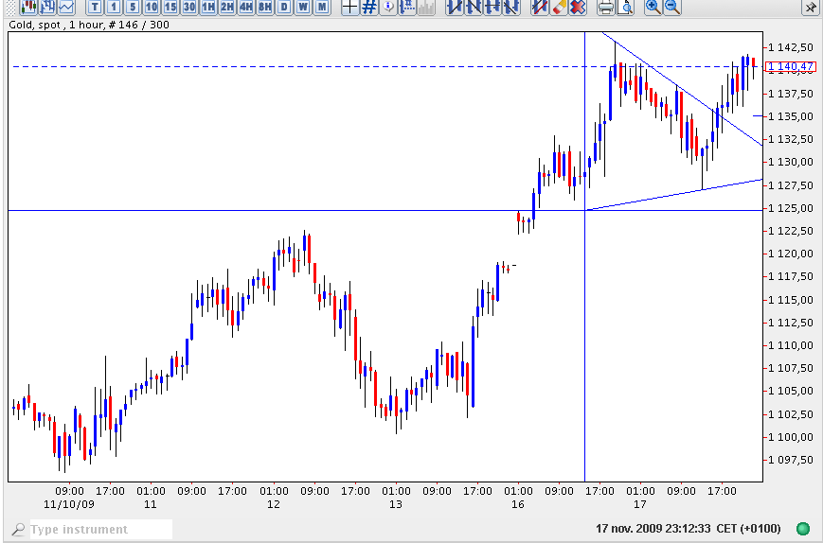Image resolution: width=823 pixels, height=543 pixels.
Task: Switch to the 4H timeframe
Action: pyautogui.click(x=245, y=8)
